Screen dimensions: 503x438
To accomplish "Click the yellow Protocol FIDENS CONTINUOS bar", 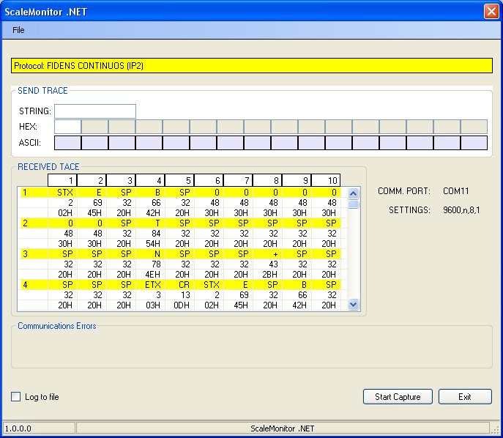I will point(251,65).
